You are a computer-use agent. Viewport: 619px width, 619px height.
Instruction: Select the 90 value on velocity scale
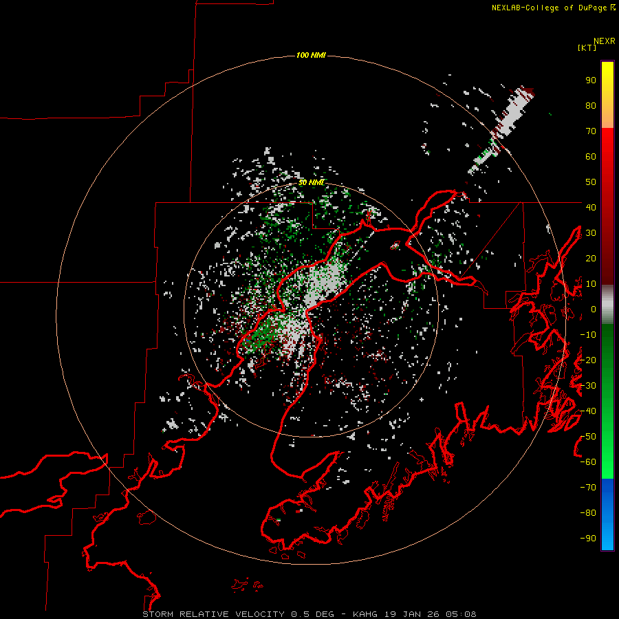(591, 80)
